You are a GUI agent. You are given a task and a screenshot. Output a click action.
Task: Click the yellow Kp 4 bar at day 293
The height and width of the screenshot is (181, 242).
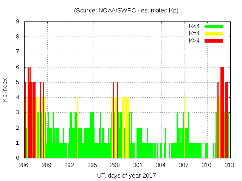[78, 128]
